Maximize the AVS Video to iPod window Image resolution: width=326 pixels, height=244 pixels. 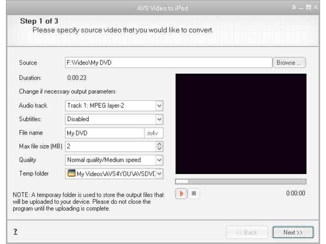[x=309, y=7]
